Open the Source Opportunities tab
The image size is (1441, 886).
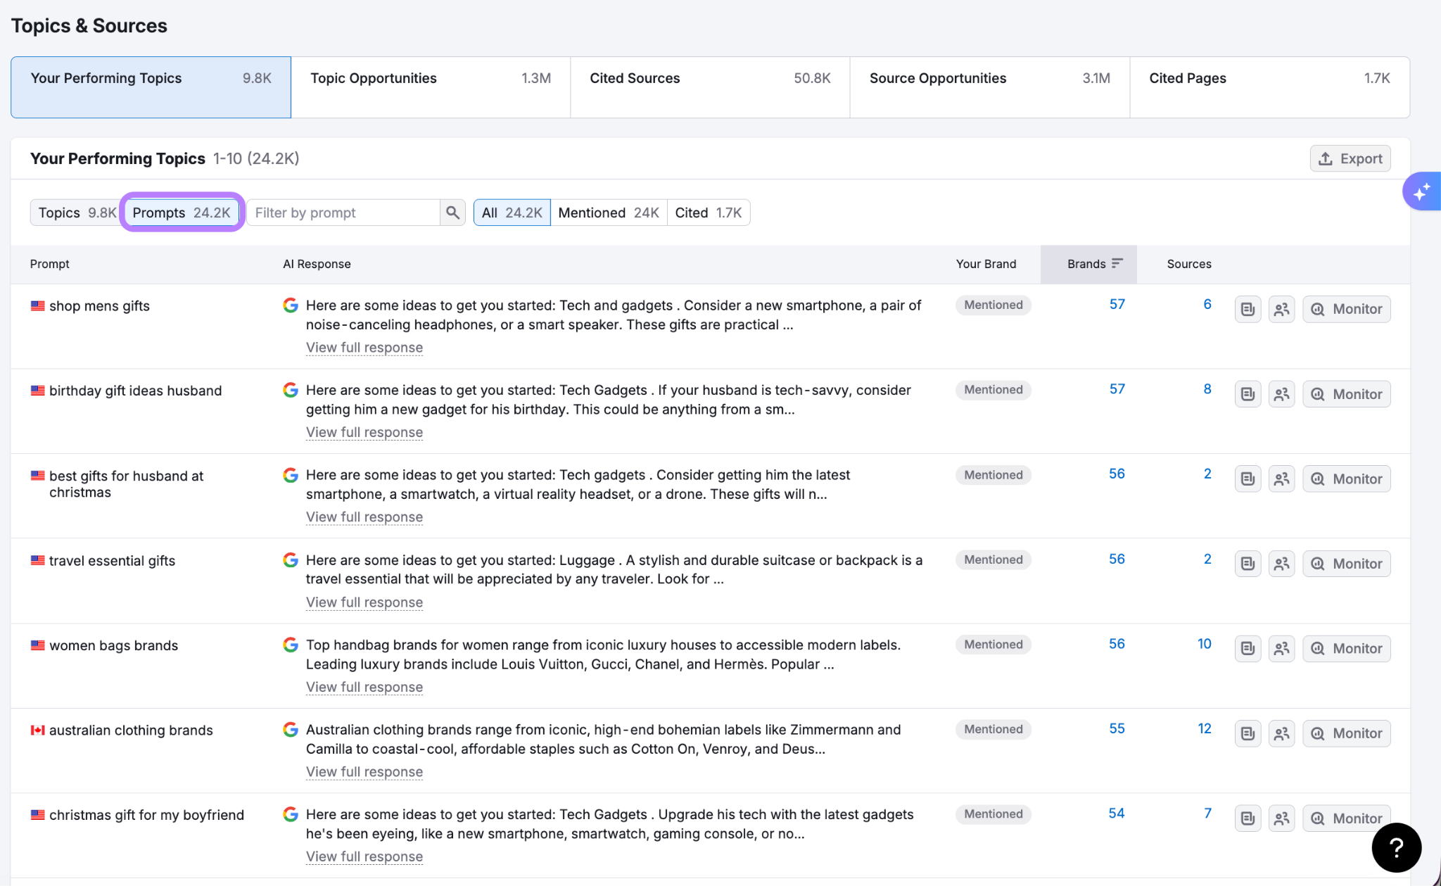[989, 87]
